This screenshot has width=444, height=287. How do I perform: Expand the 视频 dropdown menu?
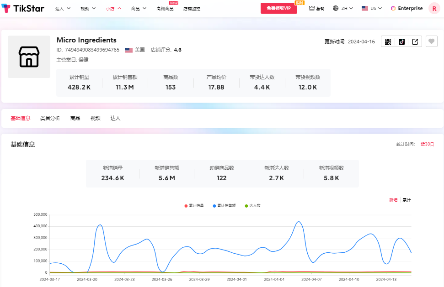88,9
